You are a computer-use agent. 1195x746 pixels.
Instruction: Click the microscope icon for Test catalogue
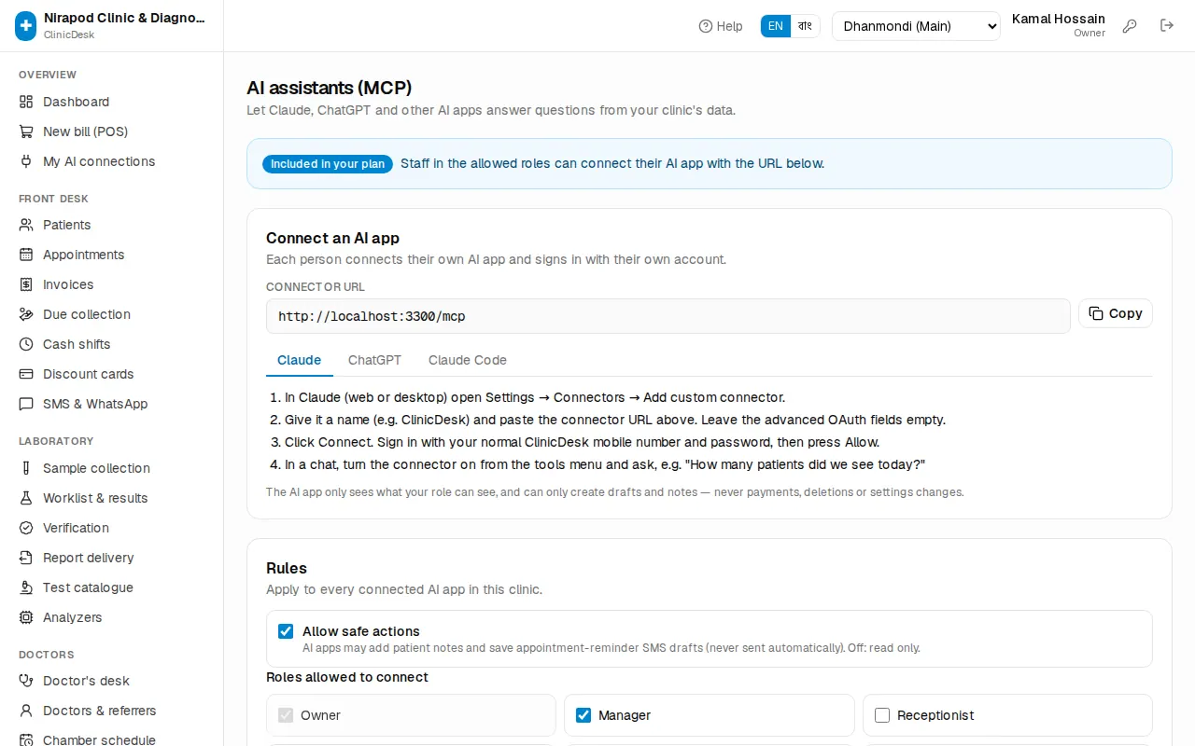click(26, 587)
